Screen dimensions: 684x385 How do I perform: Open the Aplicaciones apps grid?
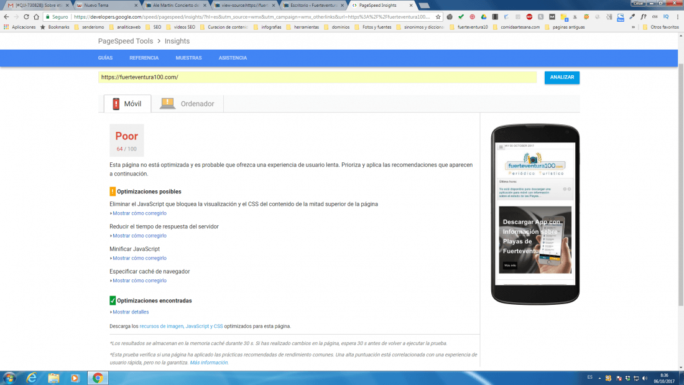[20, 27]
